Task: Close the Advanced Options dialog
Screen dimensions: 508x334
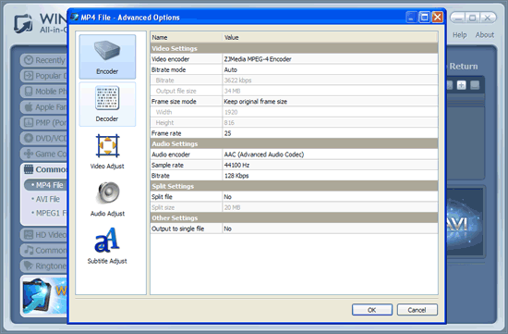Action: [x=438, y=17]
